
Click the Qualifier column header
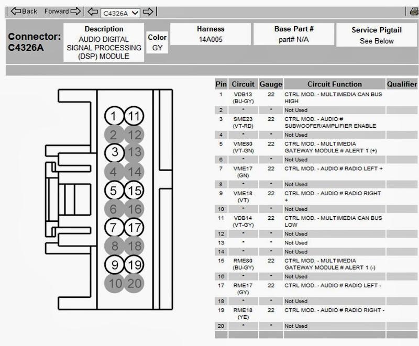tap(402, 84)
